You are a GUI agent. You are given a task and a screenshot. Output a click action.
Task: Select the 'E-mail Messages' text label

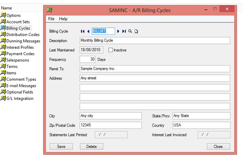[21, 86]
